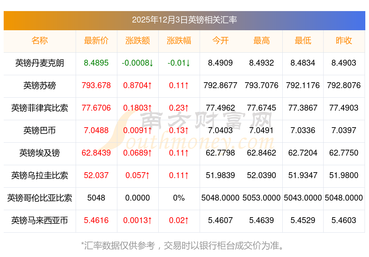Select the 最高 column header
369x257 pixels.
(x=261, y=41)
